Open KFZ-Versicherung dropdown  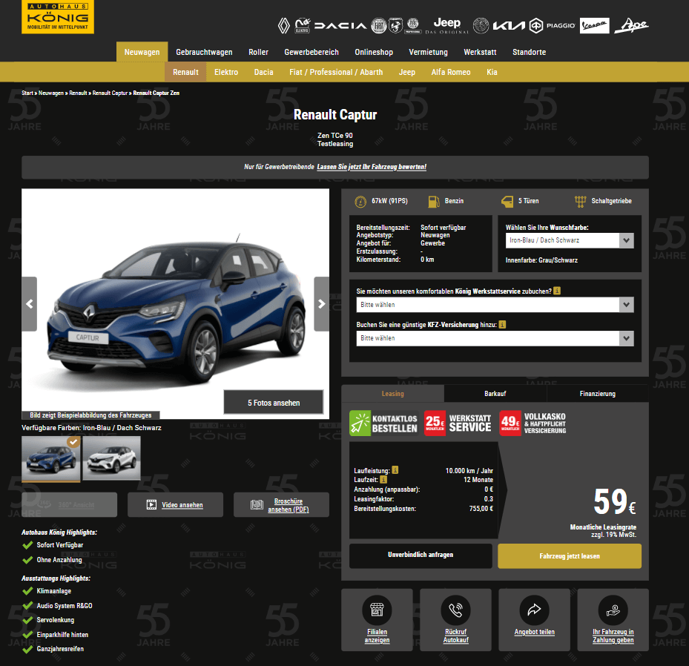point(495,338)
